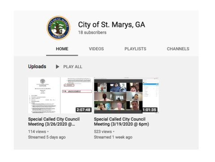Click the 114 views text
The image size is (215, 162).
click(37, 131)
